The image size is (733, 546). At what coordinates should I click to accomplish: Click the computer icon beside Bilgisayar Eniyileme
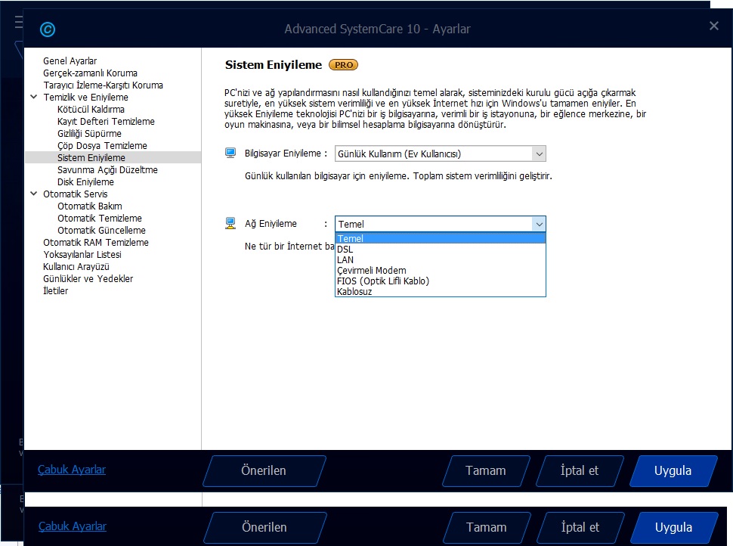coord(230,153)
